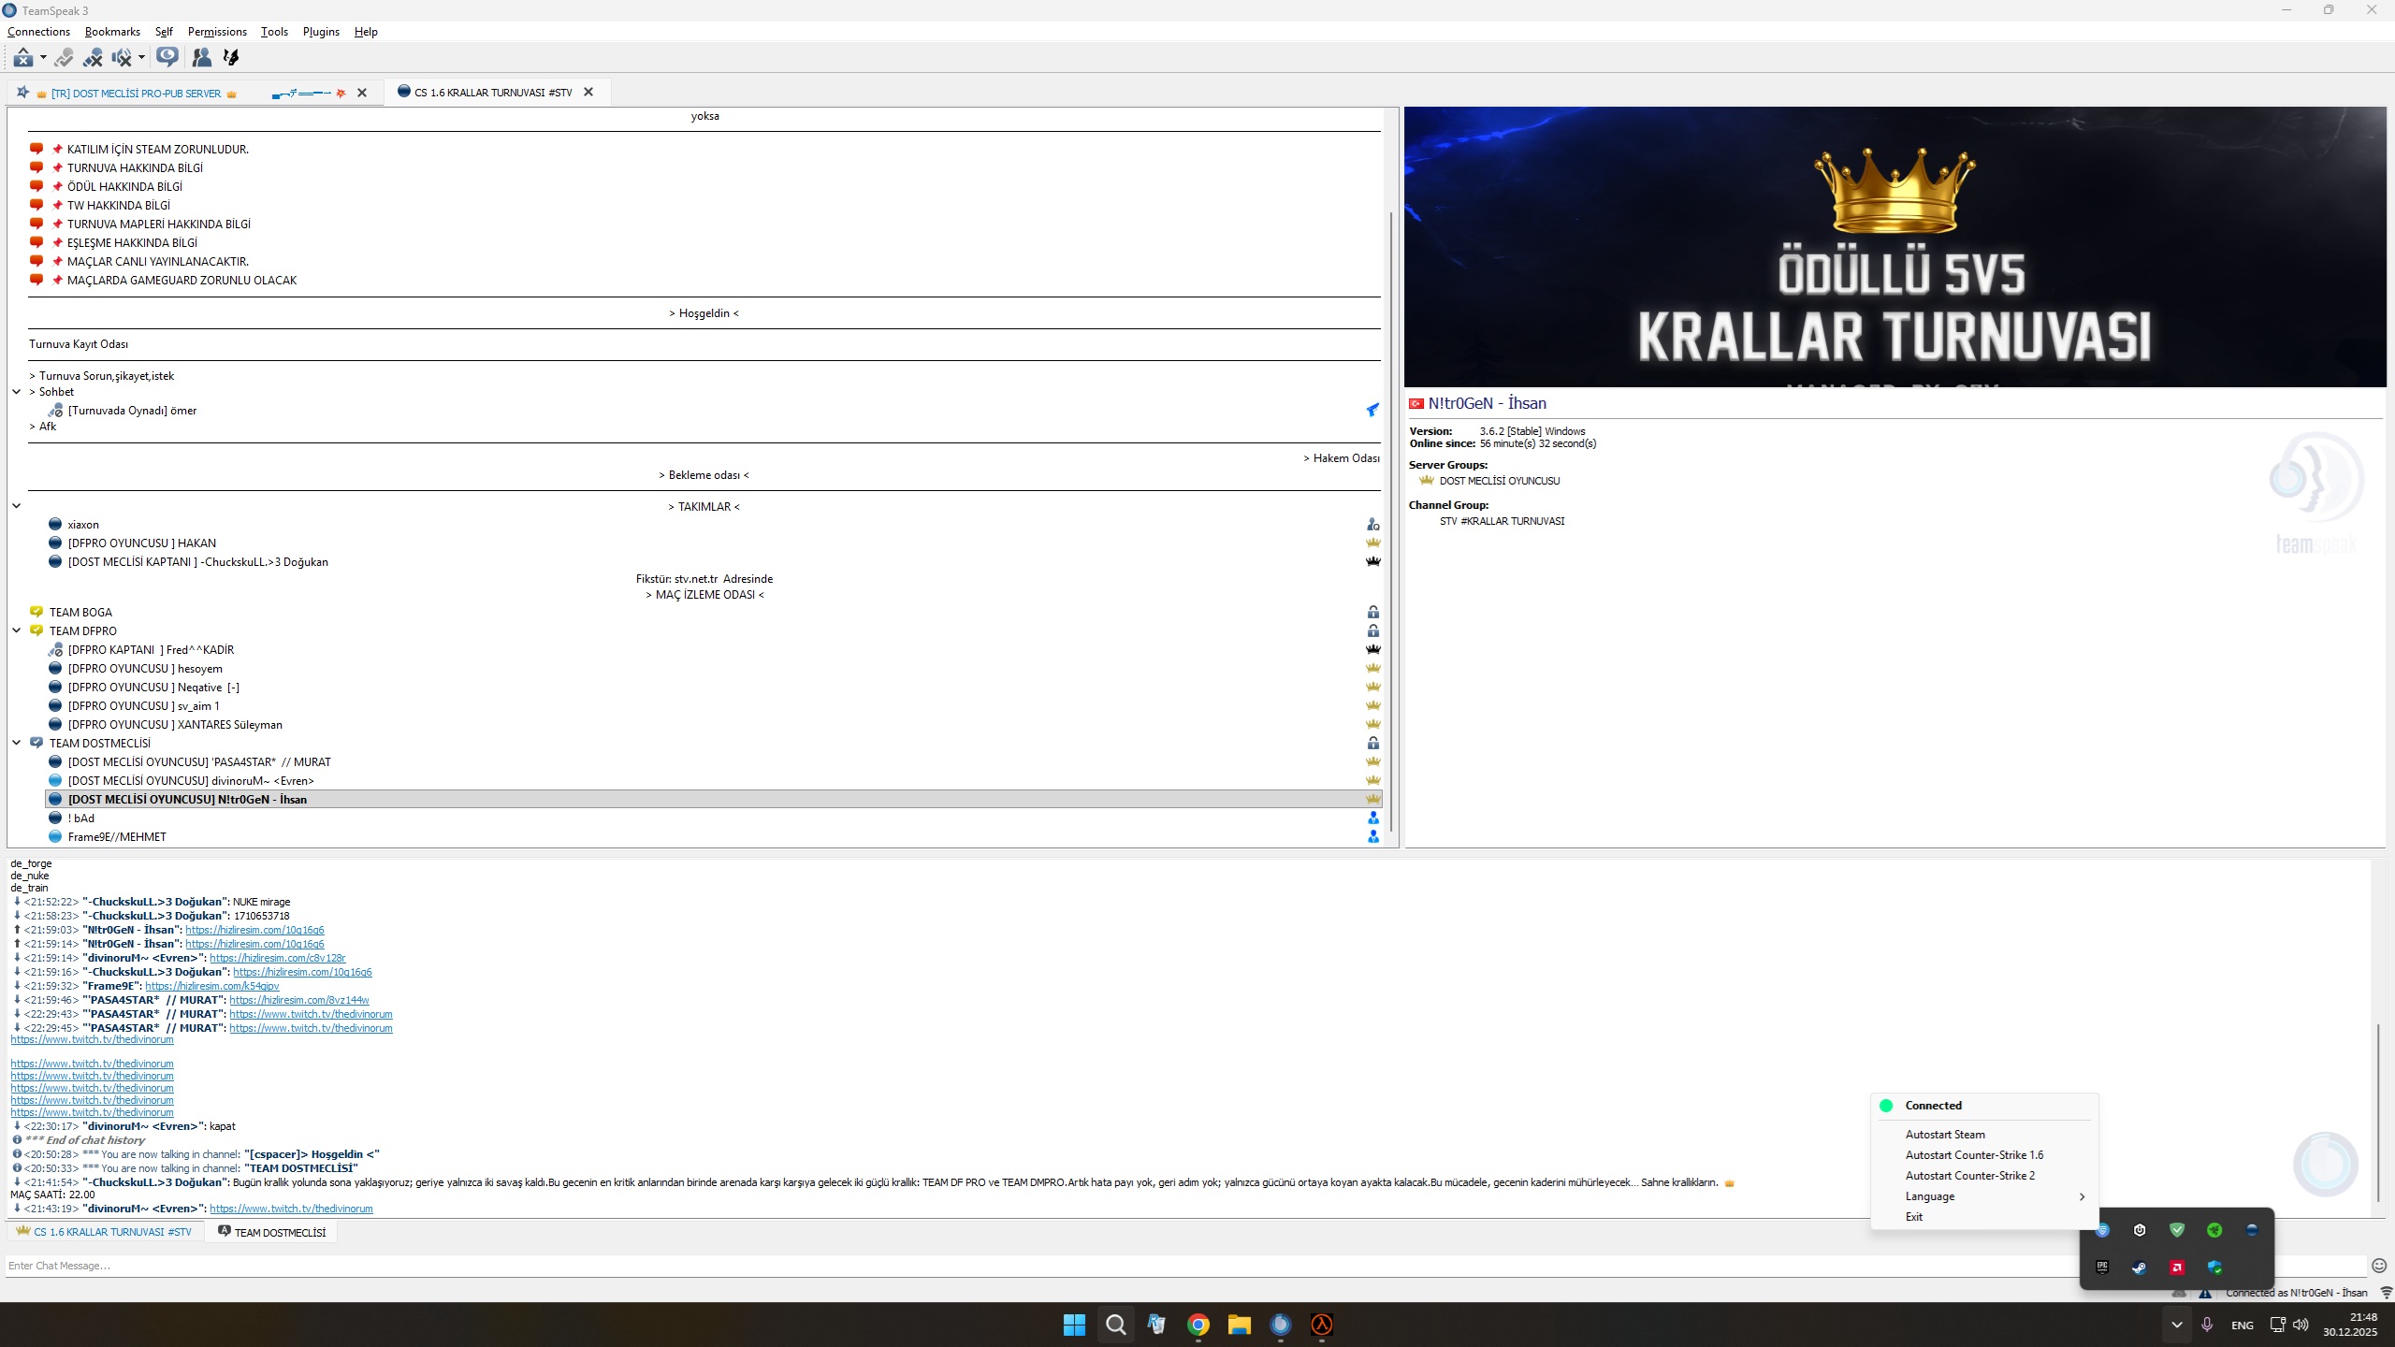Viewport: 2395px width, 1347px height.
Task: Click gold crown icon on hesoyem row
Action: [1373, 669]
